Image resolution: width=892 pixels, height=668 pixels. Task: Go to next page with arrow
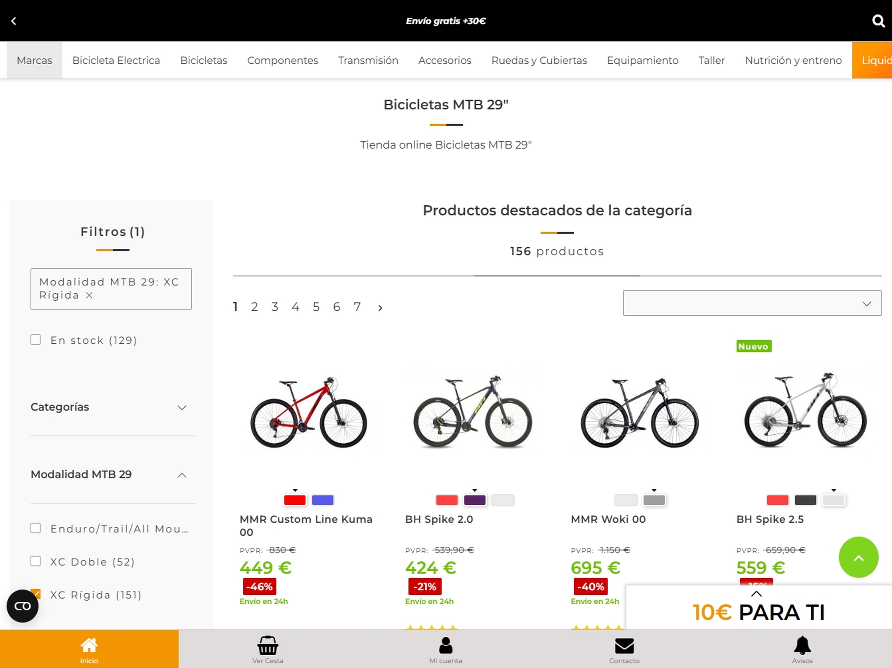[x=380, y=308]
